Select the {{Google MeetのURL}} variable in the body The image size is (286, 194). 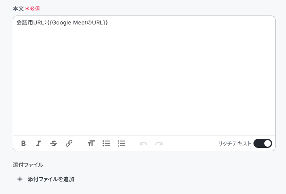click(77, 23)
